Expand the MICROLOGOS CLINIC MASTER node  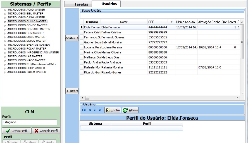point(4,22)
